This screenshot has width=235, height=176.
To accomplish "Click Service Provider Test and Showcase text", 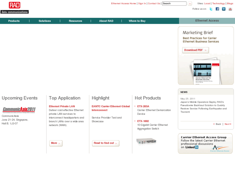I will tap(107, 119).
